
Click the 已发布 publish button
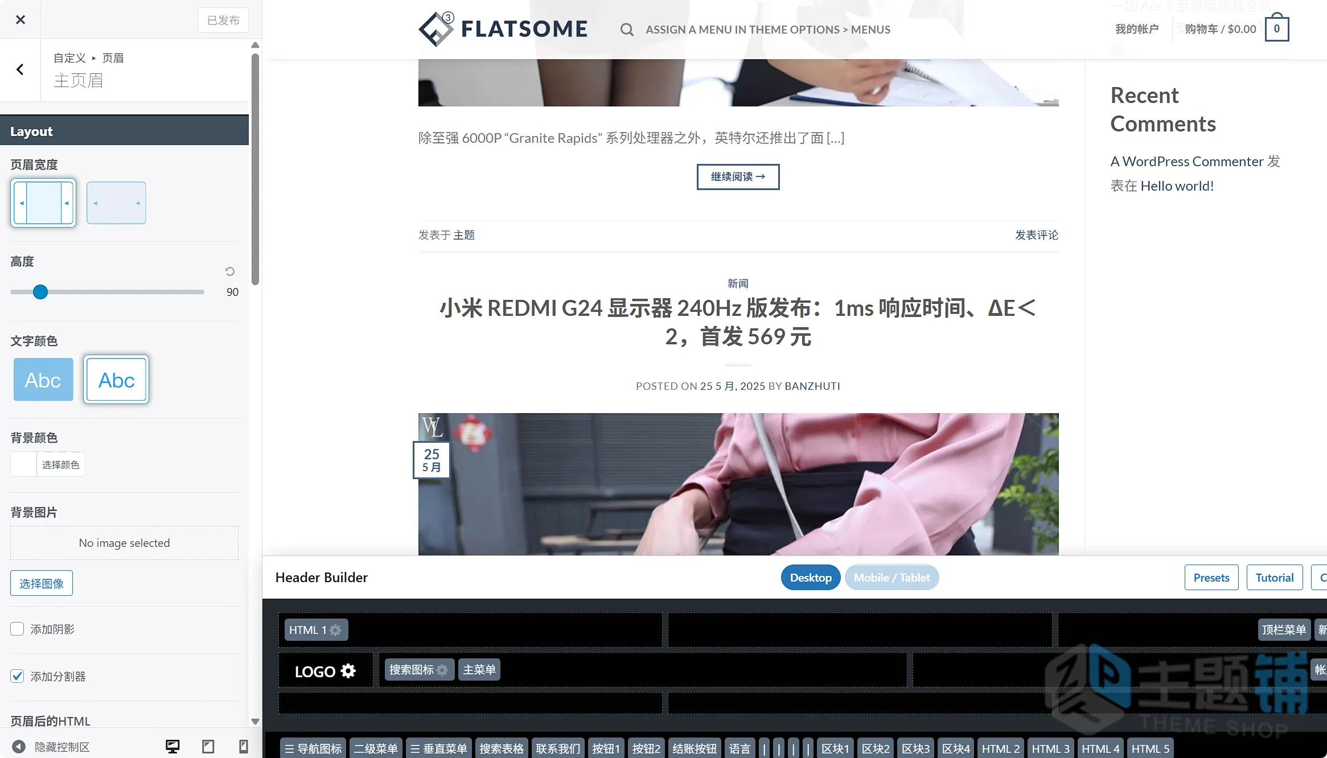point(223,20)
